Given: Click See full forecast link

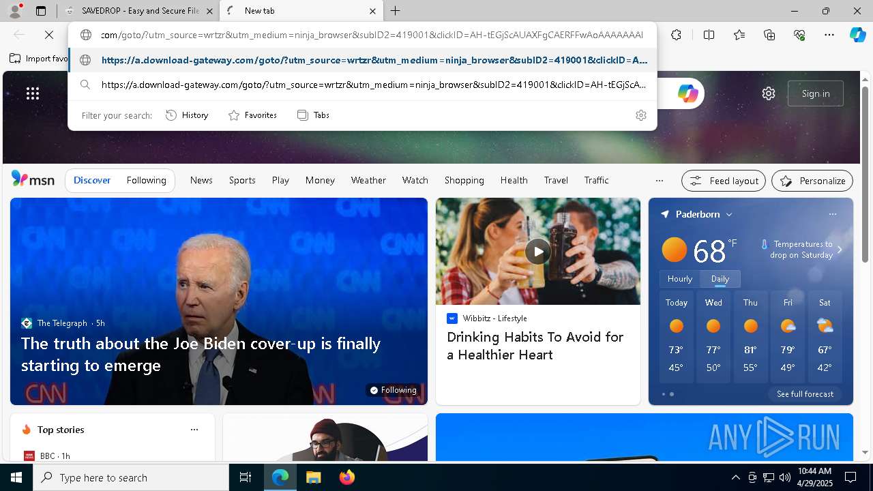Looking at the screenshot, I should (805, 394).
